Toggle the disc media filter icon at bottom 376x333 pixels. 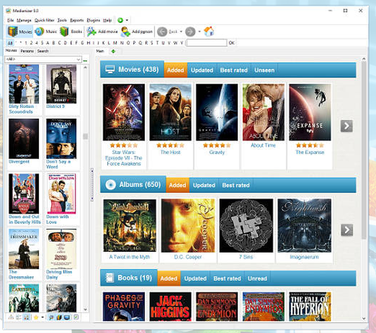[x=51, y=317]
